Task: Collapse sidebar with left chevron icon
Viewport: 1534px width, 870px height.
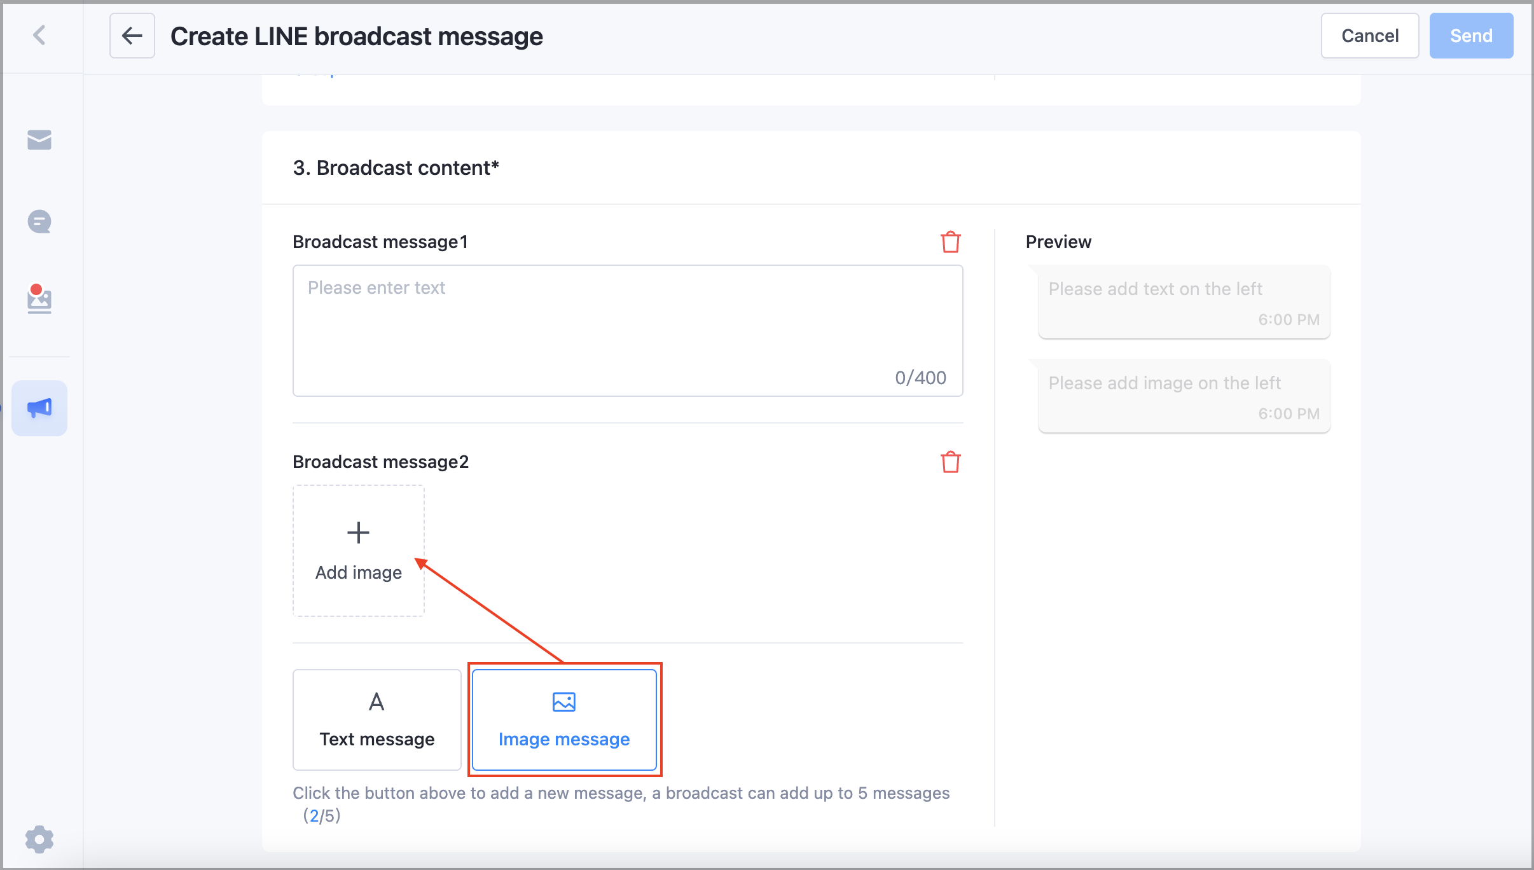Action: click(39, 35)
